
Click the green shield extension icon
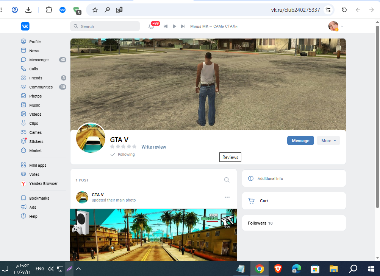pyautogui.click(x=77, y=10)
